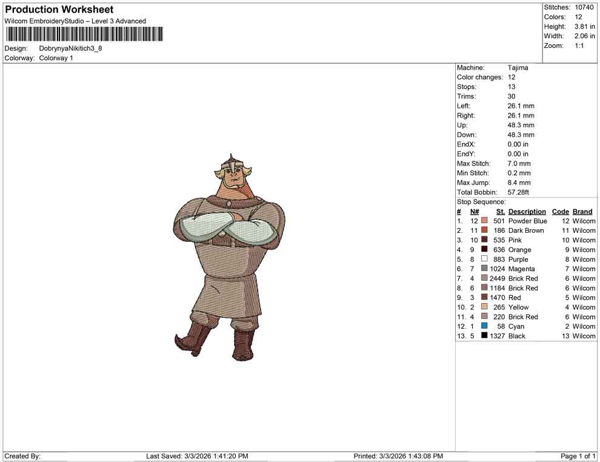
Task: Click the "Colorway 1" value
Action: point(56,58)
